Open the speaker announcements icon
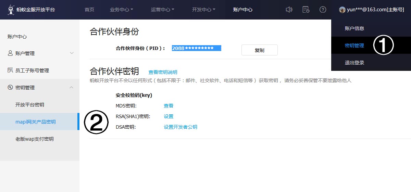411x192 pixels. click(289, 10)
